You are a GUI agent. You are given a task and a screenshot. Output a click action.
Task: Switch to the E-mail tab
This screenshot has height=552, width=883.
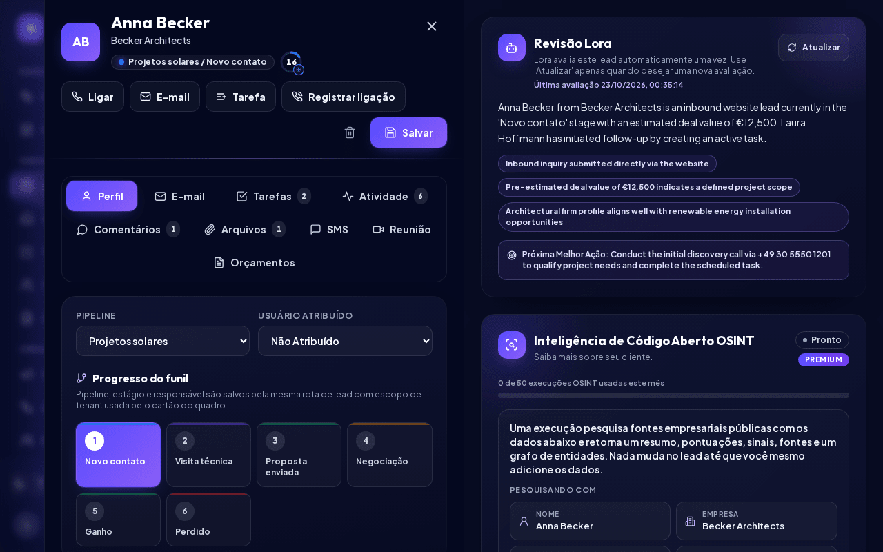pos(180,196)
